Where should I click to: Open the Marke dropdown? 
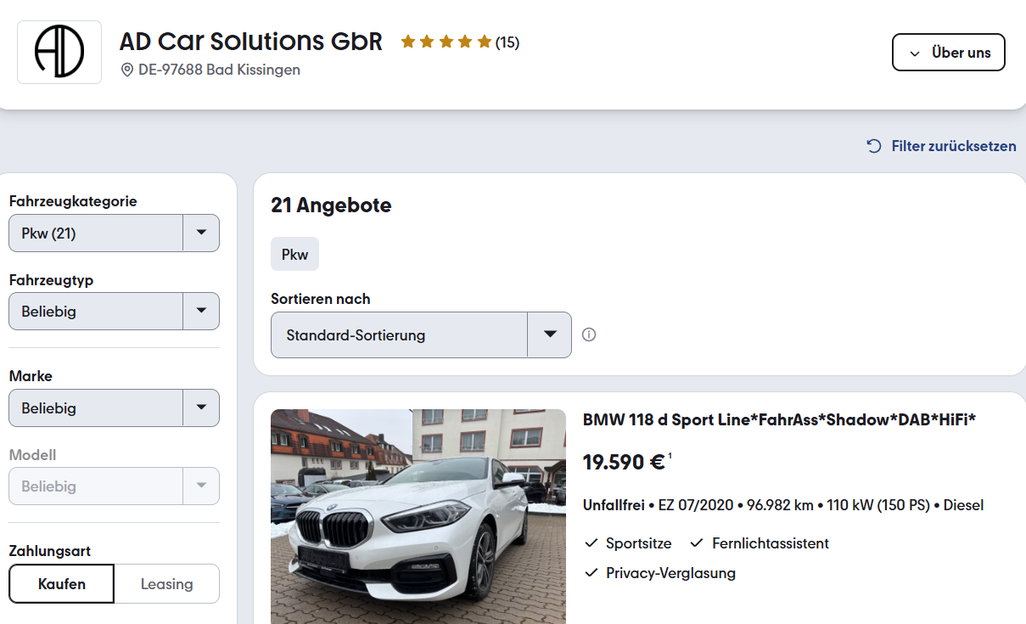[114, 408]
